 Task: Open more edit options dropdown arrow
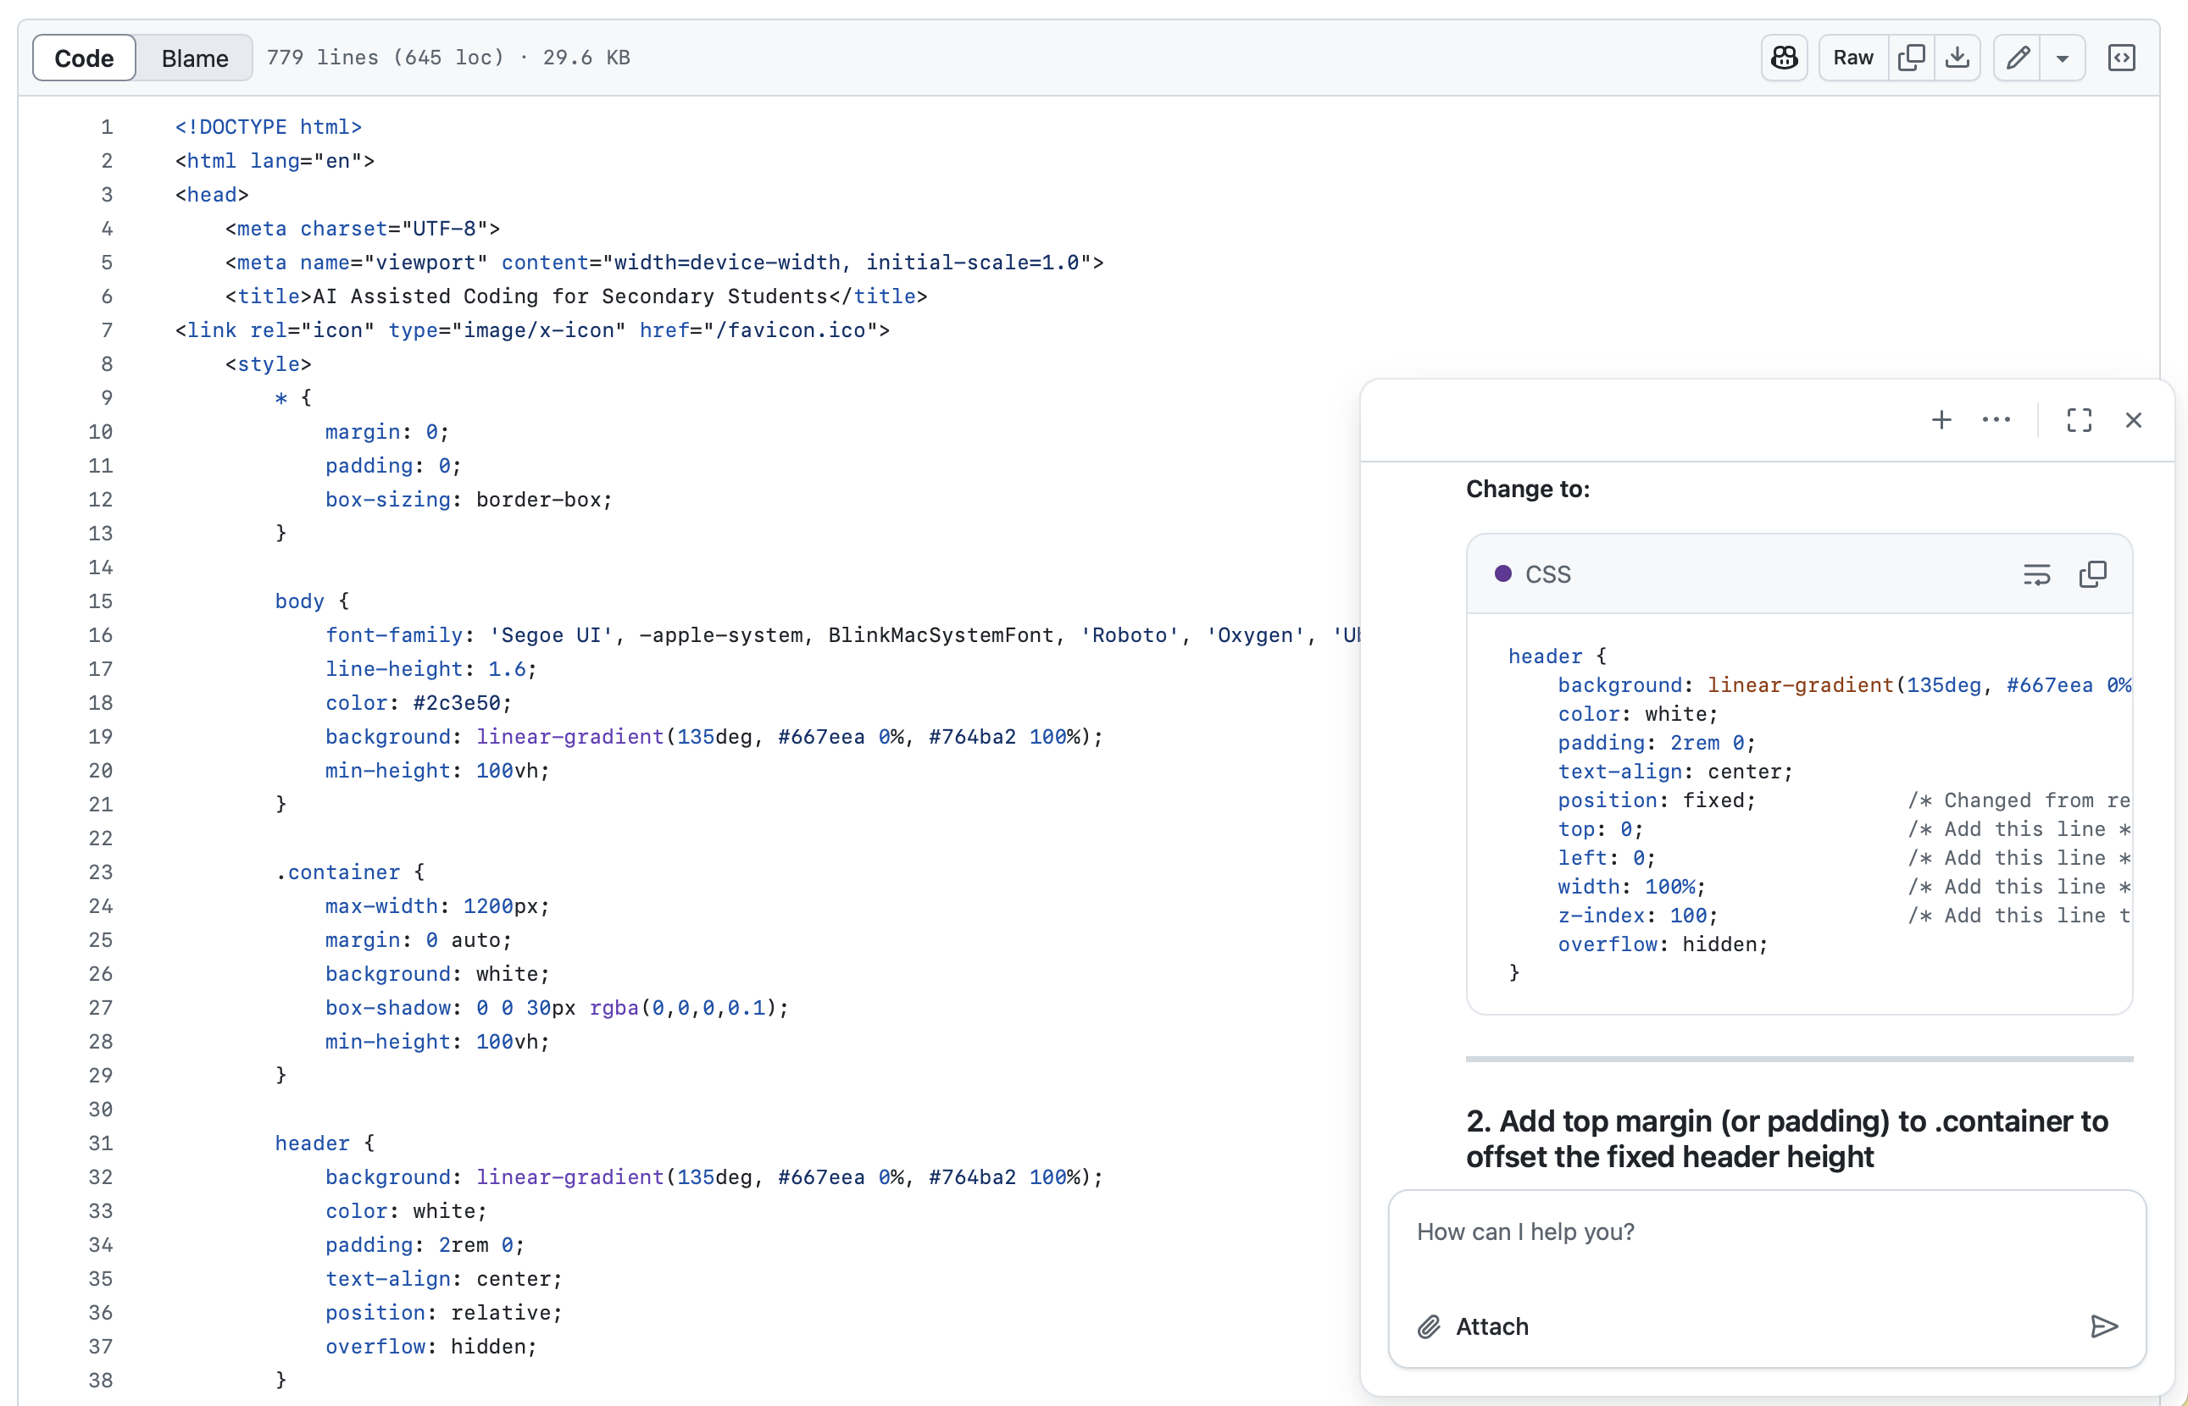2062,58
